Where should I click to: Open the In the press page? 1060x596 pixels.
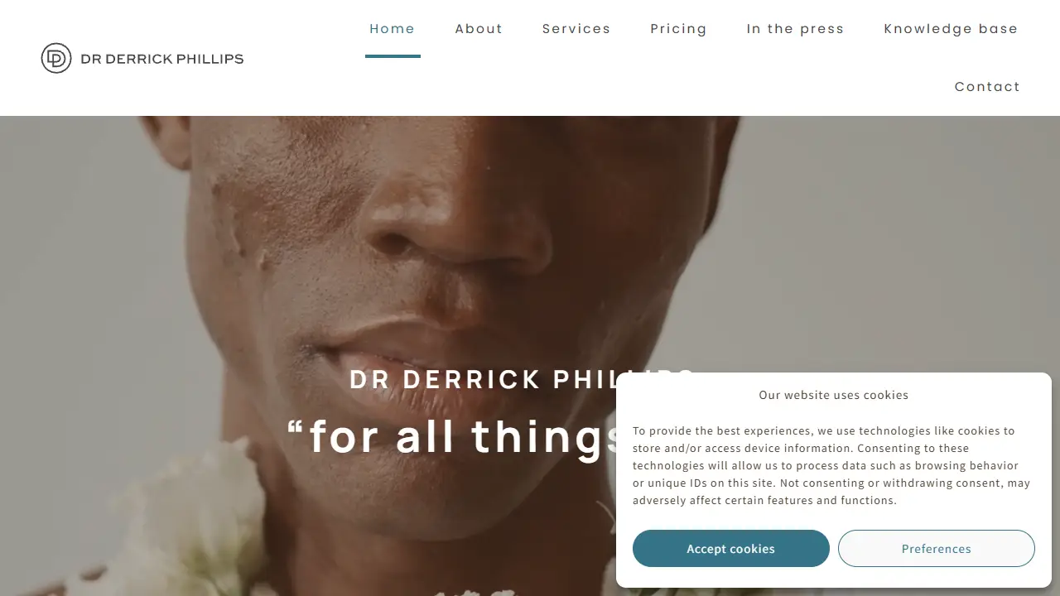pos(795,29)
